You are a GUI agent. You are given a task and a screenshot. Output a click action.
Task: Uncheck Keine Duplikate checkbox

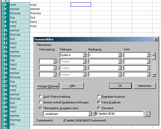(99, 102)
